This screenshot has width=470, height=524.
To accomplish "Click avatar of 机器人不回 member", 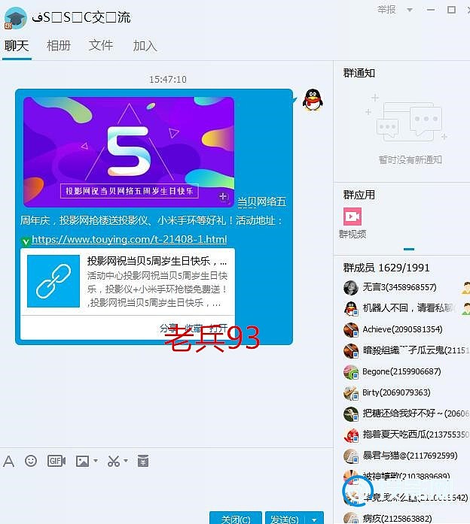I will tap(351, 308).
